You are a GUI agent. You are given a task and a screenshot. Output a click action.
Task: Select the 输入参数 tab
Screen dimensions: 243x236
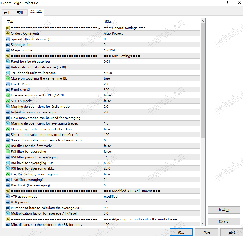36,12
